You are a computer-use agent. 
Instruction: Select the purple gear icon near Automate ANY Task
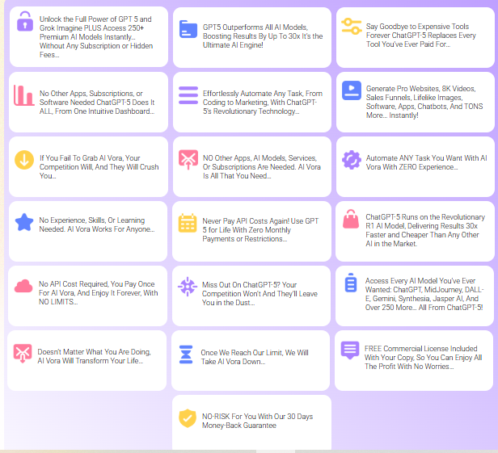click(x=351, y=159)
